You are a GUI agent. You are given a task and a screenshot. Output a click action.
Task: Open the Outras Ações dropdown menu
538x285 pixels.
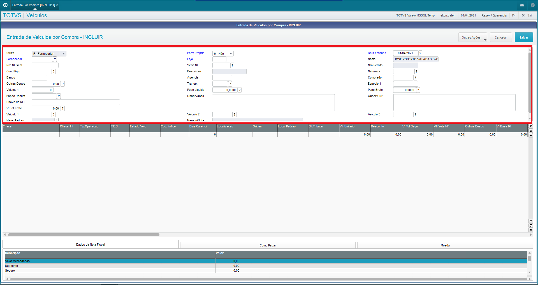(x=473, y=37)
